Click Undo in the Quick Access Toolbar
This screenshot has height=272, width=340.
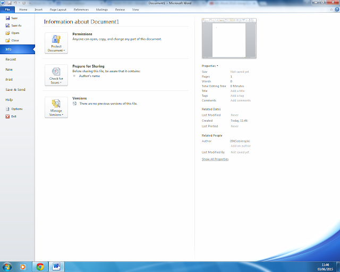15,3
